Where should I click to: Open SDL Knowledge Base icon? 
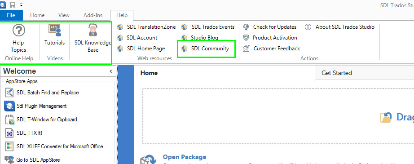point(92,30)
